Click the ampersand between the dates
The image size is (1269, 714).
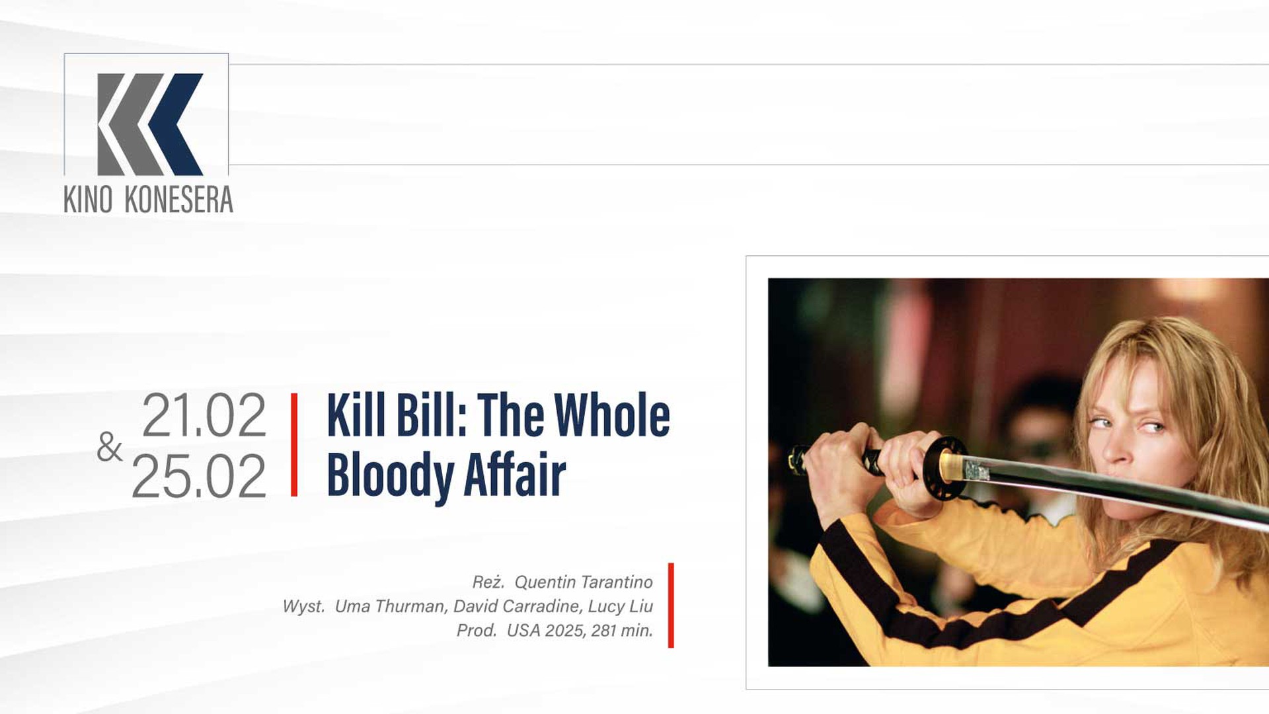tap(110, 448)
